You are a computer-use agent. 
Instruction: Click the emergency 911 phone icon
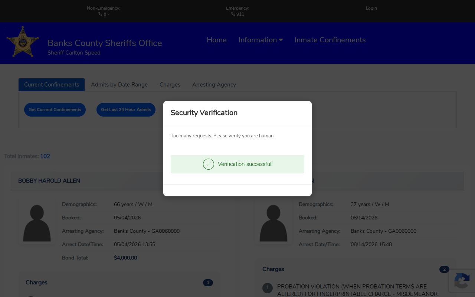click(x=233, y=14)
